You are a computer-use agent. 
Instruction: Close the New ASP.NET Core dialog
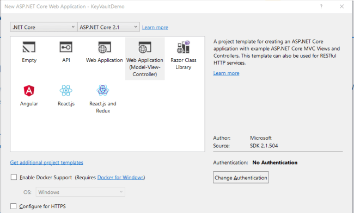[342, 7]
